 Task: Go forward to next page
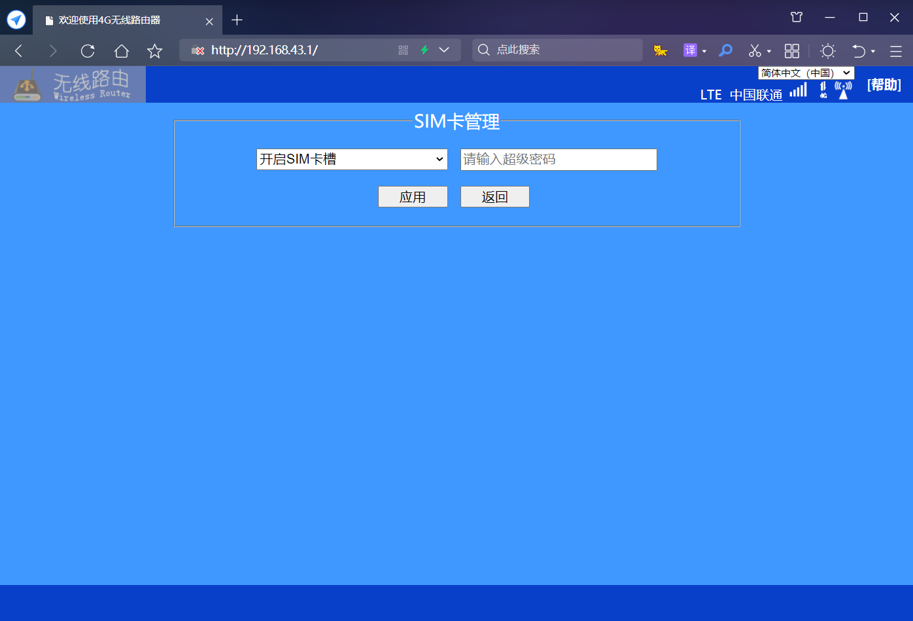[53, 51]
